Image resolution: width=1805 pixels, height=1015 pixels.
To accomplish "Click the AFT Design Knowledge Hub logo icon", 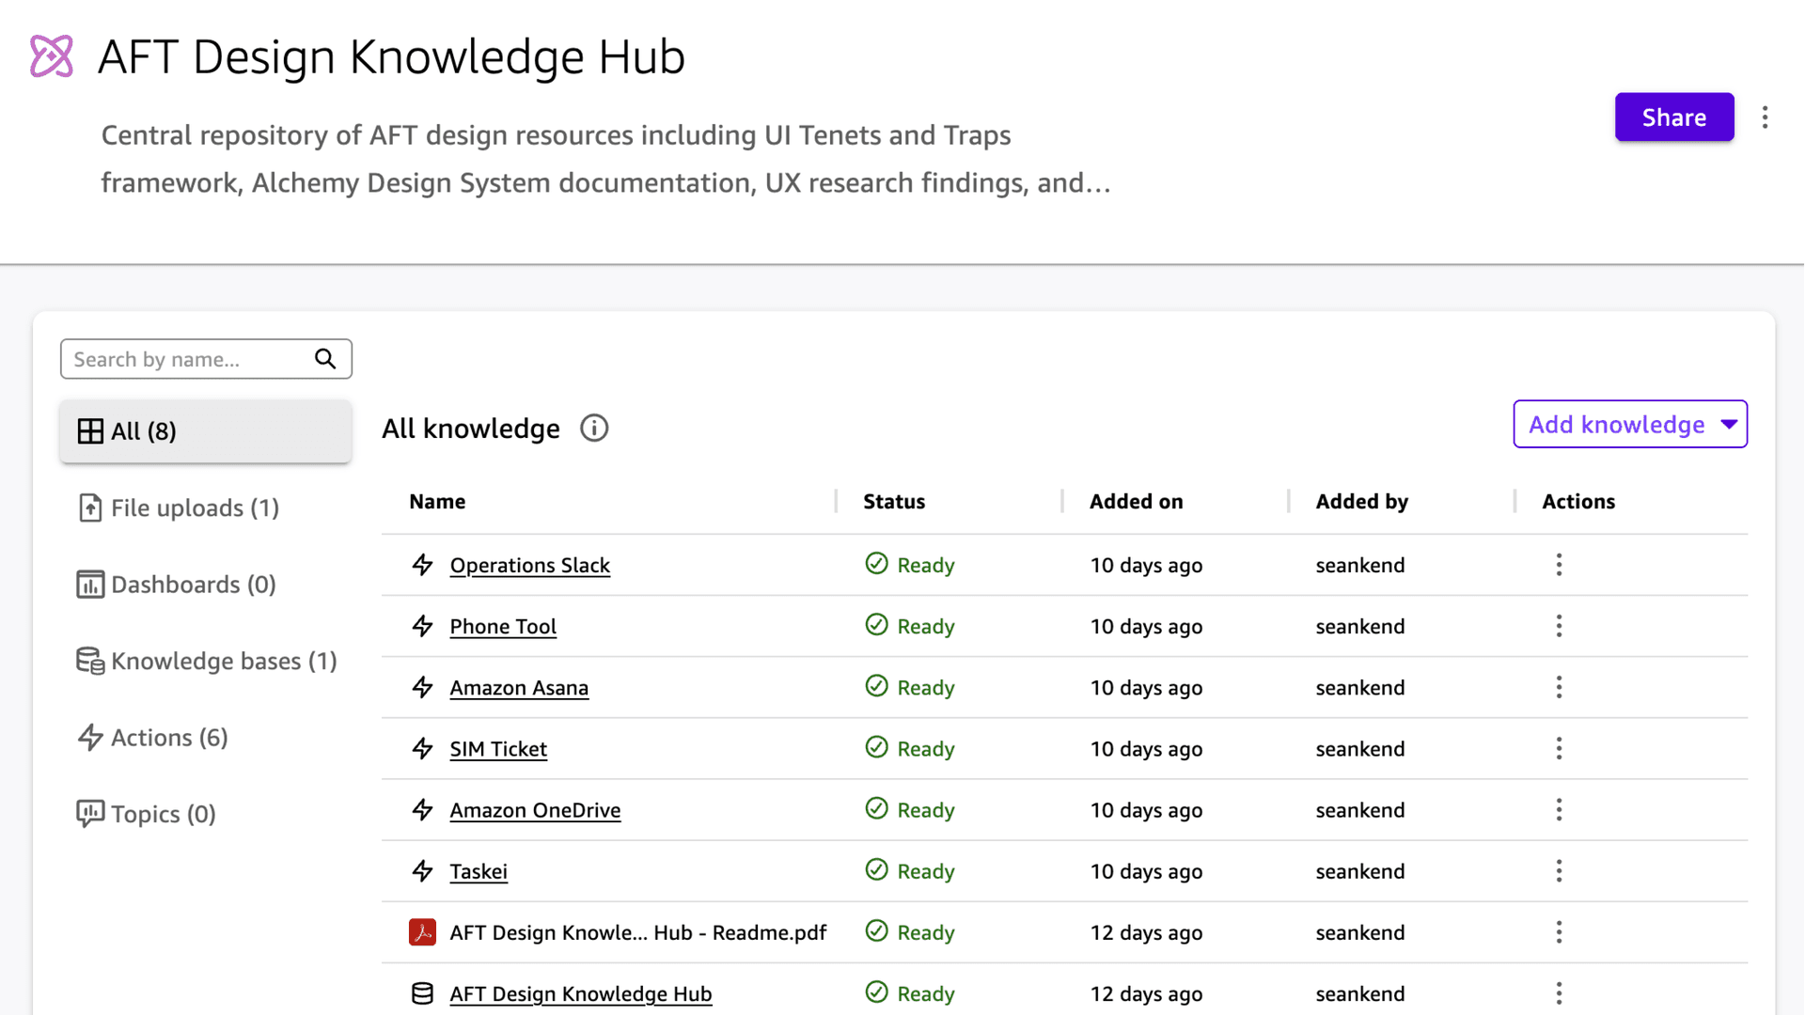I will (x=52, y=56).
